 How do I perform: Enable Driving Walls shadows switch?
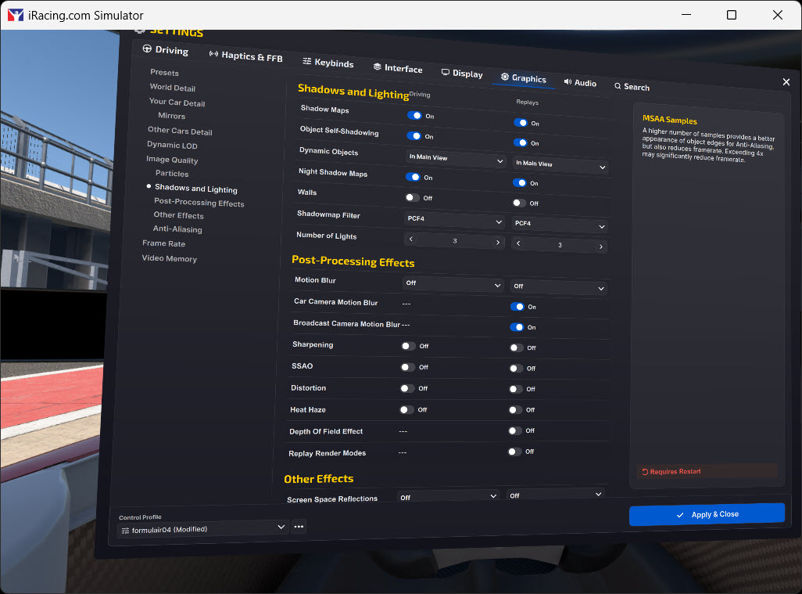412,198
